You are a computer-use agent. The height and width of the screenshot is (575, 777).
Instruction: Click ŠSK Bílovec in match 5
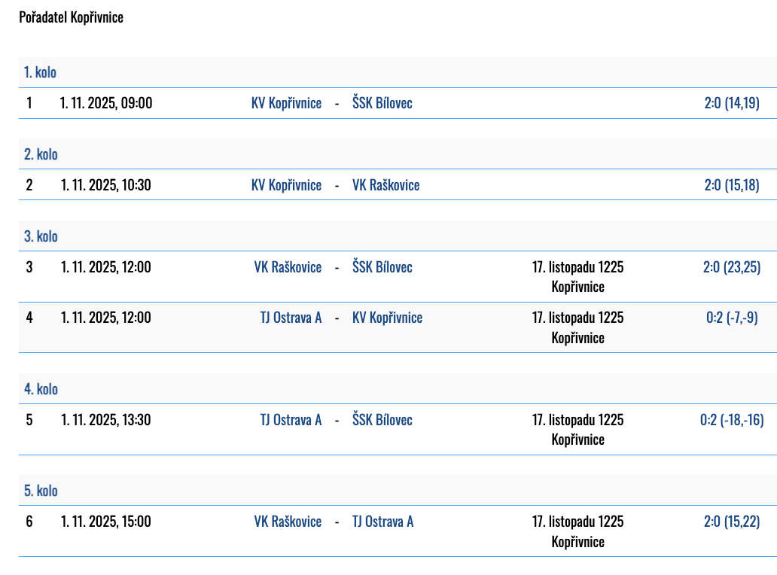click(x=382, y=420)
